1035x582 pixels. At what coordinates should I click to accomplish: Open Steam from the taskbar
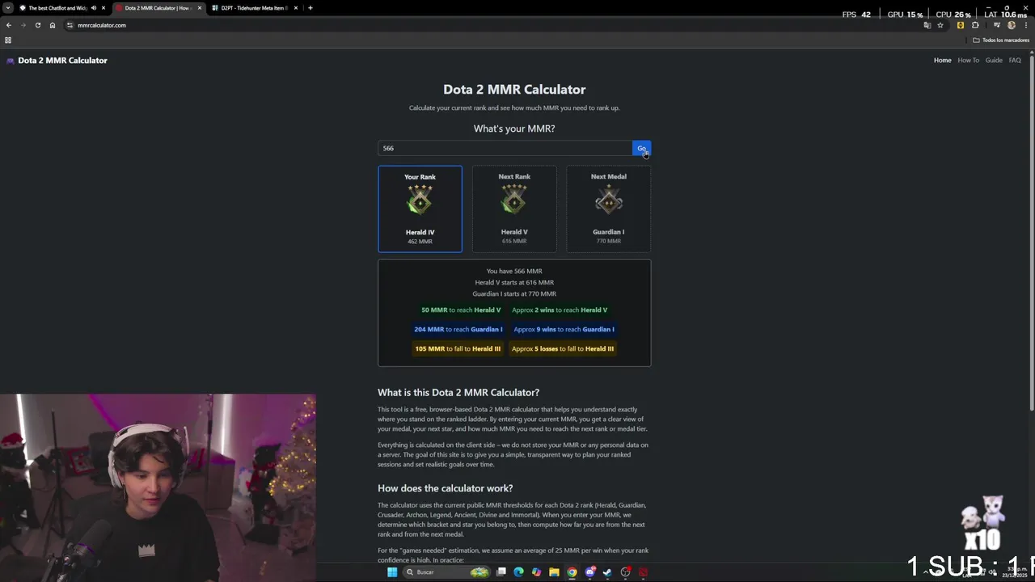(607, 572)
